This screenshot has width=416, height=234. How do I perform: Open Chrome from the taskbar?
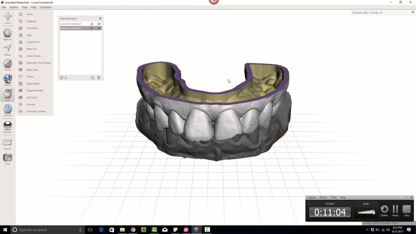coord(133,230)
